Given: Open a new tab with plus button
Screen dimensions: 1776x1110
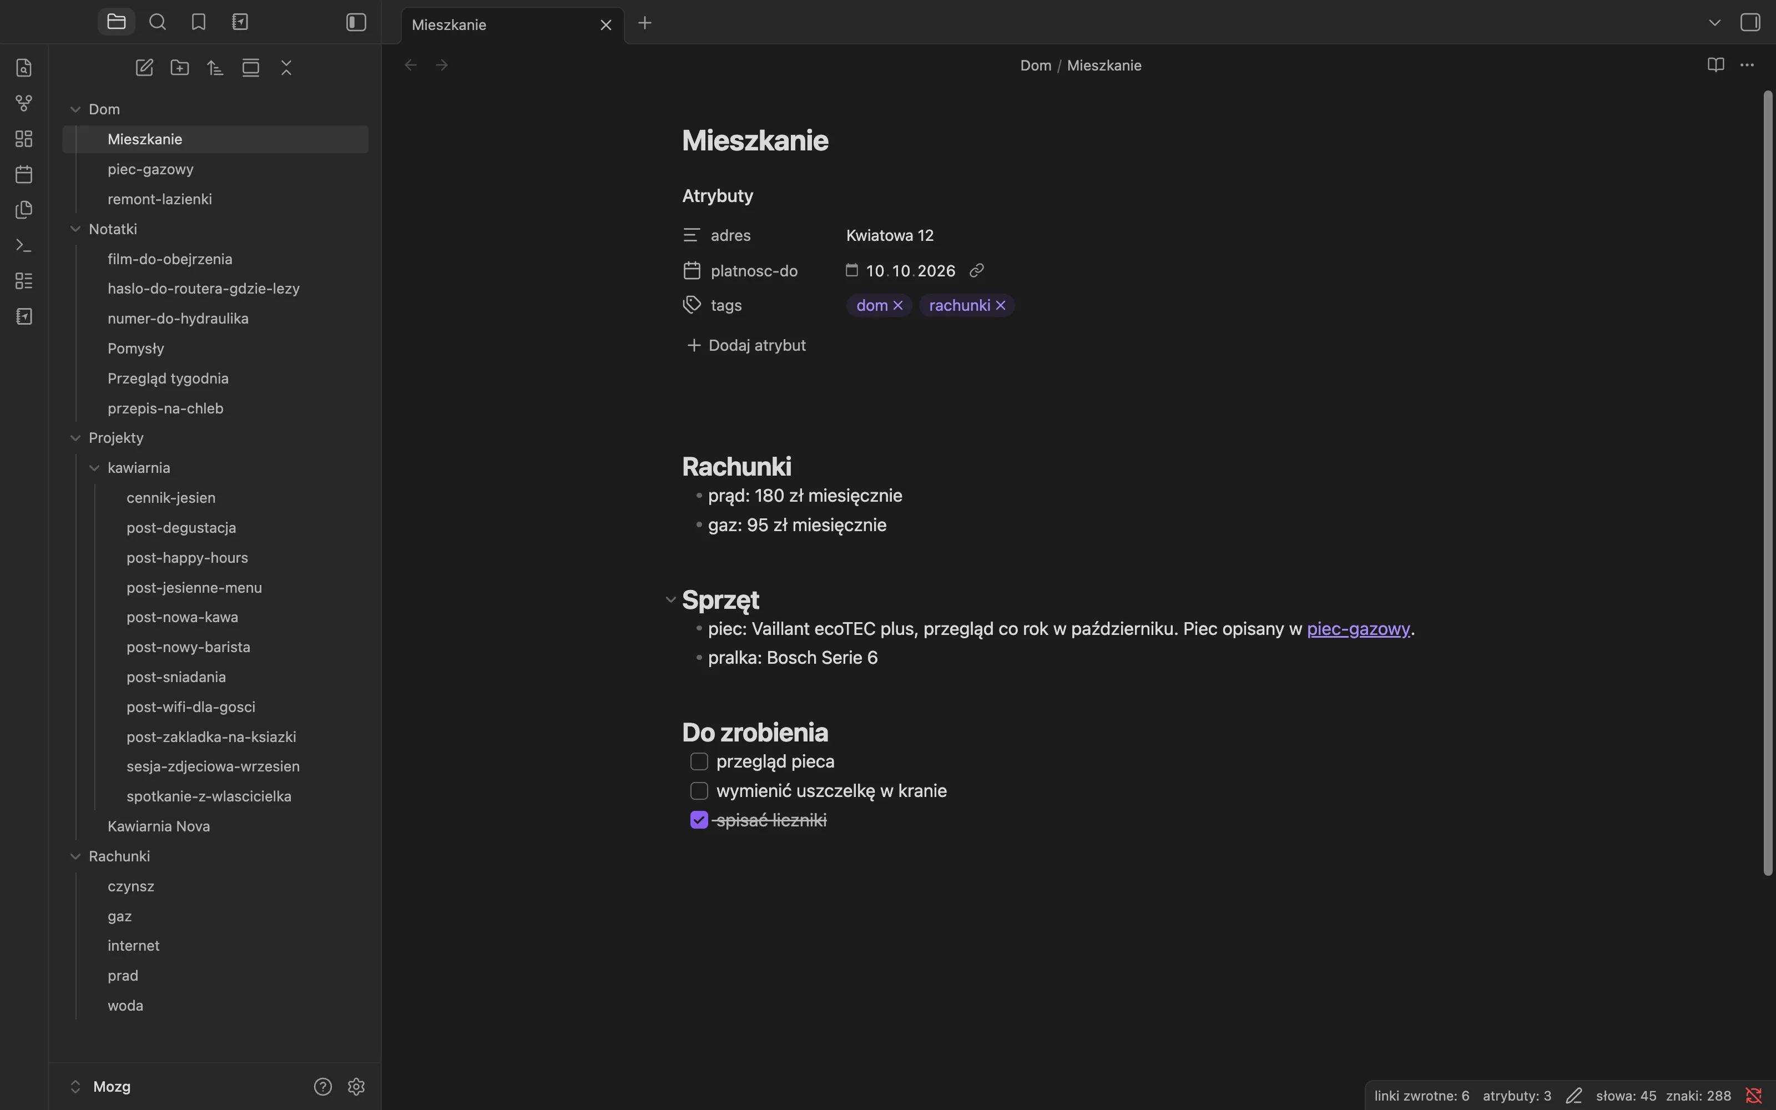Looking at the screenshot, I should pyautogui.click(x=644, y=23).
